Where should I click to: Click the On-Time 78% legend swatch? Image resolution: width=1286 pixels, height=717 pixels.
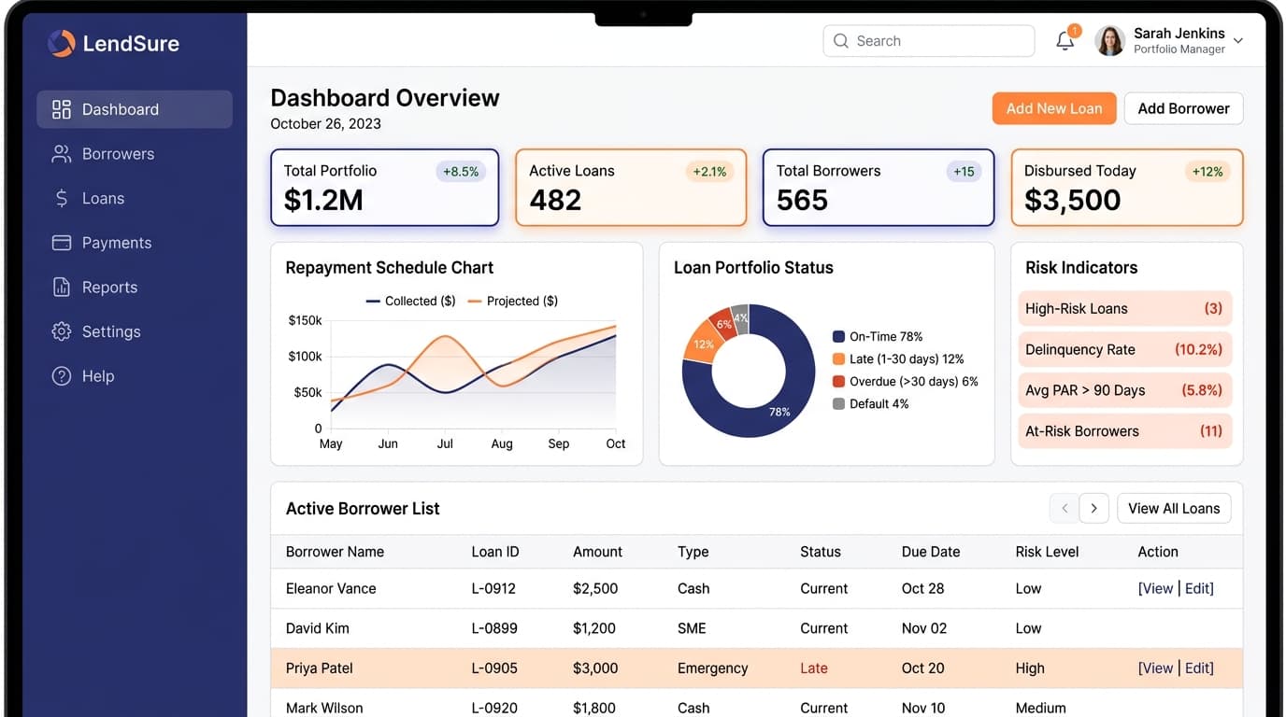(x=838, y=337)
